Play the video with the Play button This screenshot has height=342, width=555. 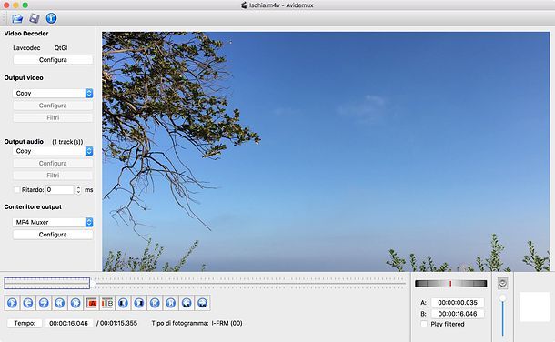click(x=12, y=303)
